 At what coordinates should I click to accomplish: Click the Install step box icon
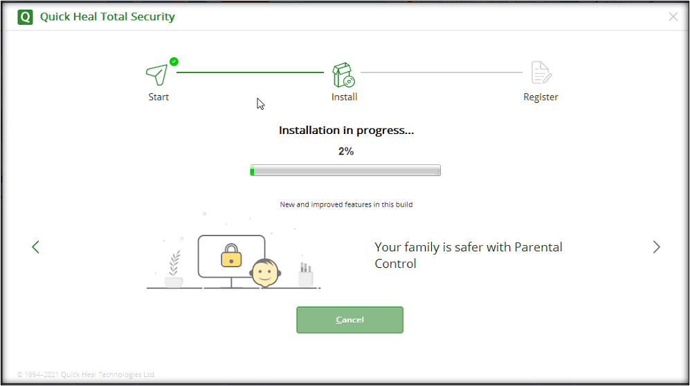point(343,74)
